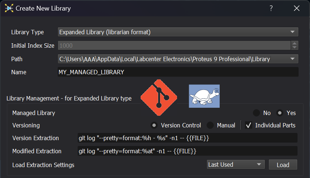The image size is (310, 178).
Task: Toggle the Individual Parts checkbox
Action: 248,125
